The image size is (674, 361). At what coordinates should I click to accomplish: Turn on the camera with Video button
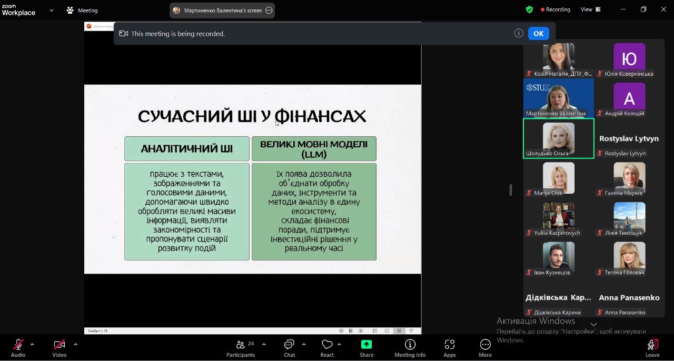point(60,348)
